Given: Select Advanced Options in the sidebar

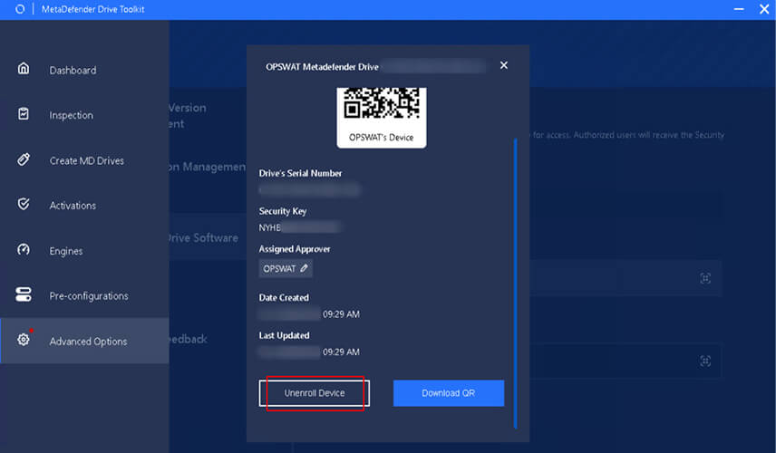Looking at the screenshot, I should coord(84,342).
